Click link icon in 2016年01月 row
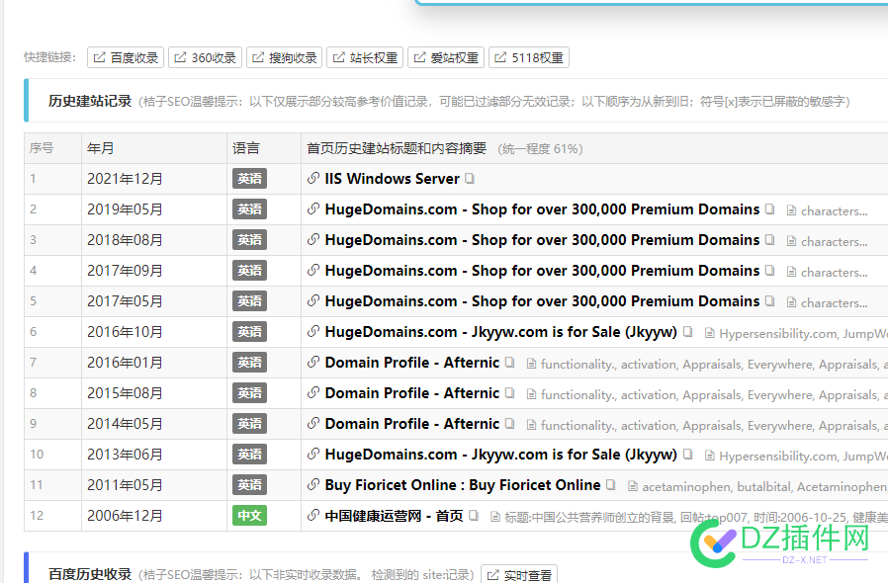The image size is (888, 583). 313,362
